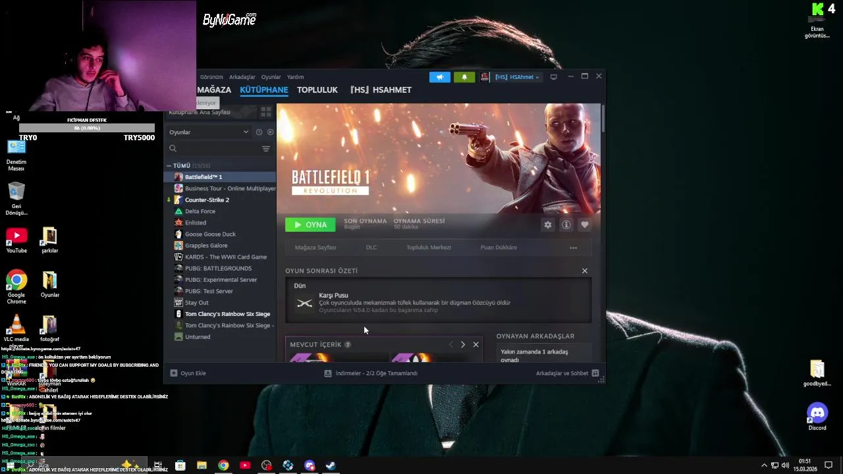Open Discord desktop shortcut
Screen dimensions: 843x474
click(817, 417)
